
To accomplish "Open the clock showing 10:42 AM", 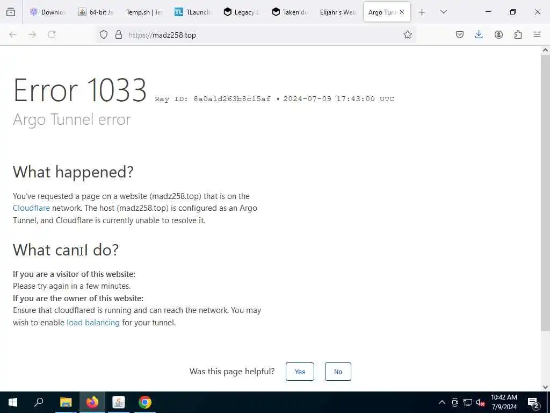I will pos(504,402).
